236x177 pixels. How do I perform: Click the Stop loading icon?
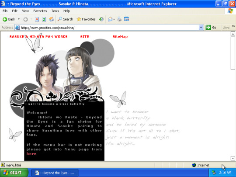pos(37,19)
